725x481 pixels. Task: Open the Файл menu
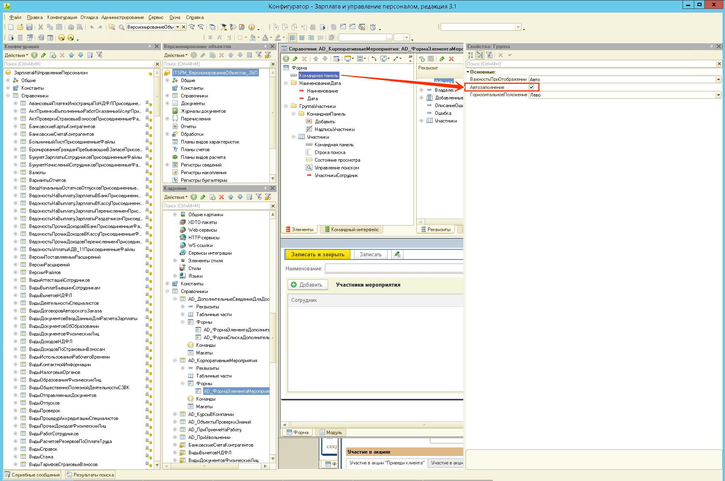pyautogui.click(x=15, y=17)
